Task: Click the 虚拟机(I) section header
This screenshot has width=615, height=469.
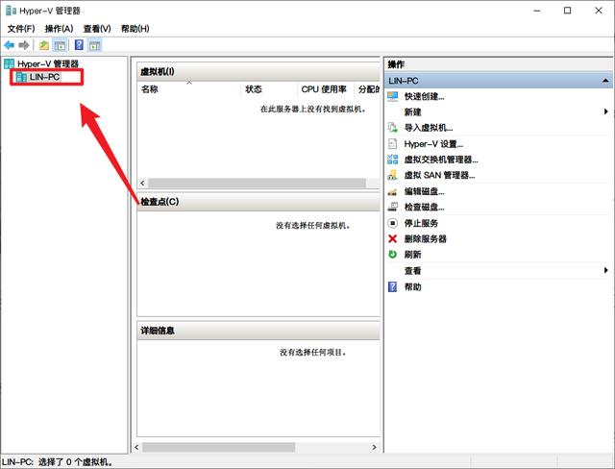Action: point(258,72)
